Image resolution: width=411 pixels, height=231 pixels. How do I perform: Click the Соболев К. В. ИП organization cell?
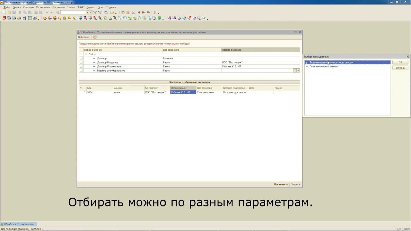click(x=183, y=92)
